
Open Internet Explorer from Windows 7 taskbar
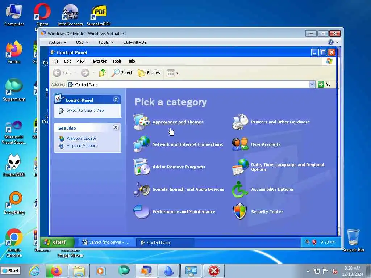tap(34, 271)
